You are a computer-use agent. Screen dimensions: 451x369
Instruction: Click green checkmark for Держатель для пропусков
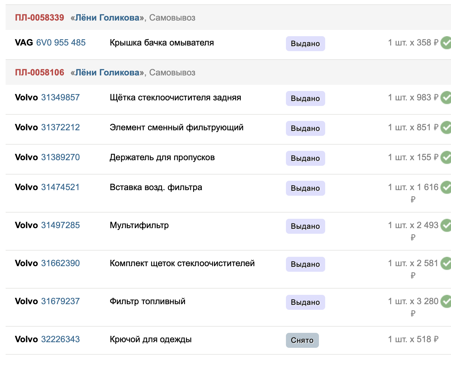coord(446,157)
